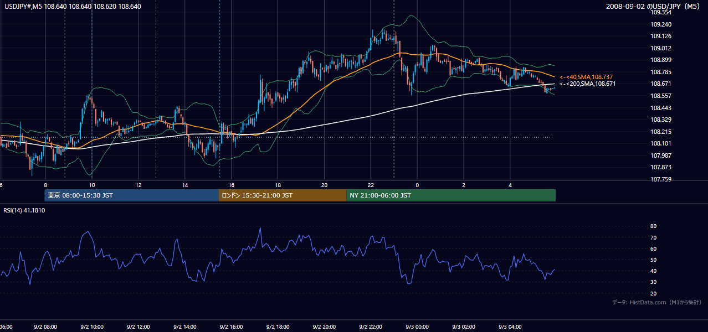The width and height of the screenshot is (708, 332).
Task: Click the 109.240 price axis label
Action: [x=660, y=24]
